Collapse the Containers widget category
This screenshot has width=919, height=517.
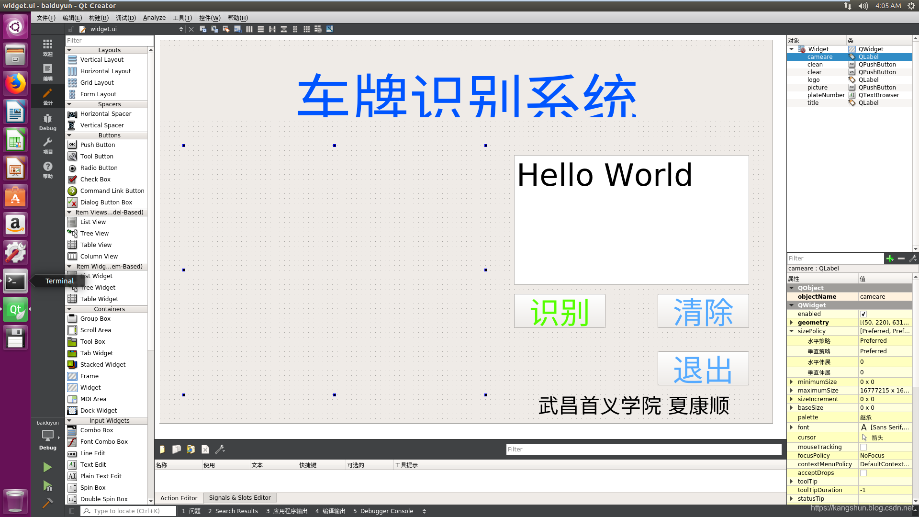69,309
